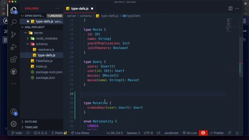The image size is (249, 140).
Task: Open index.js file
Action: point(42,66)
